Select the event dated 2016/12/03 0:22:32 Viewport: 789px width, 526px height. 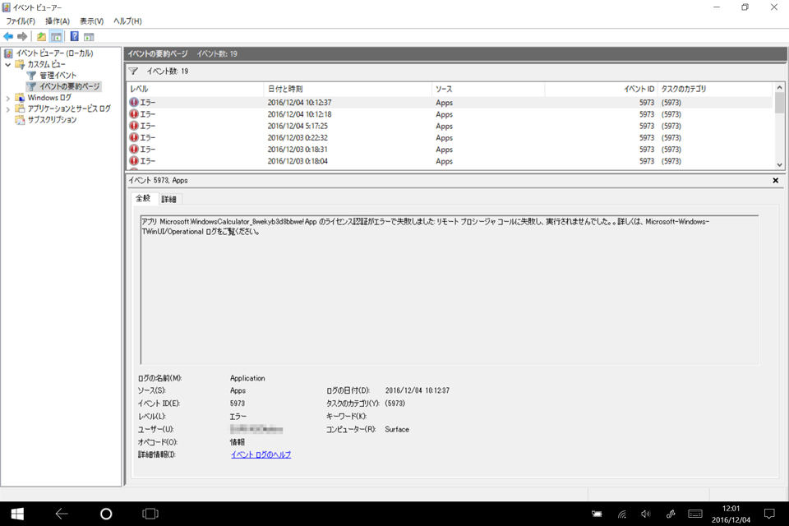pyautogui.click(x=450, y=137)
